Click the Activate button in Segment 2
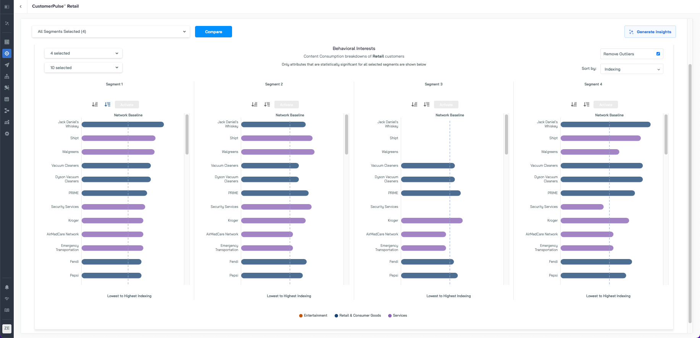The height and width of the screenshot is (338, 700). (287, 105)
